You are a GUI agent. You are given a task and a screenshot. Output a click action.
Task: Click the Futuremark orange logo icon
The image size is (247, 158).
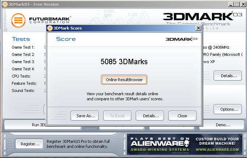[18, 20]
